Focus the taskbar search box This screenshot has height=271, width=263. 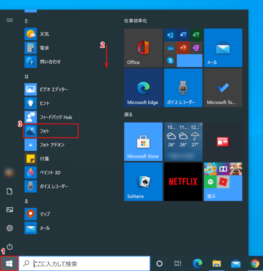click(x=84, y=264)
